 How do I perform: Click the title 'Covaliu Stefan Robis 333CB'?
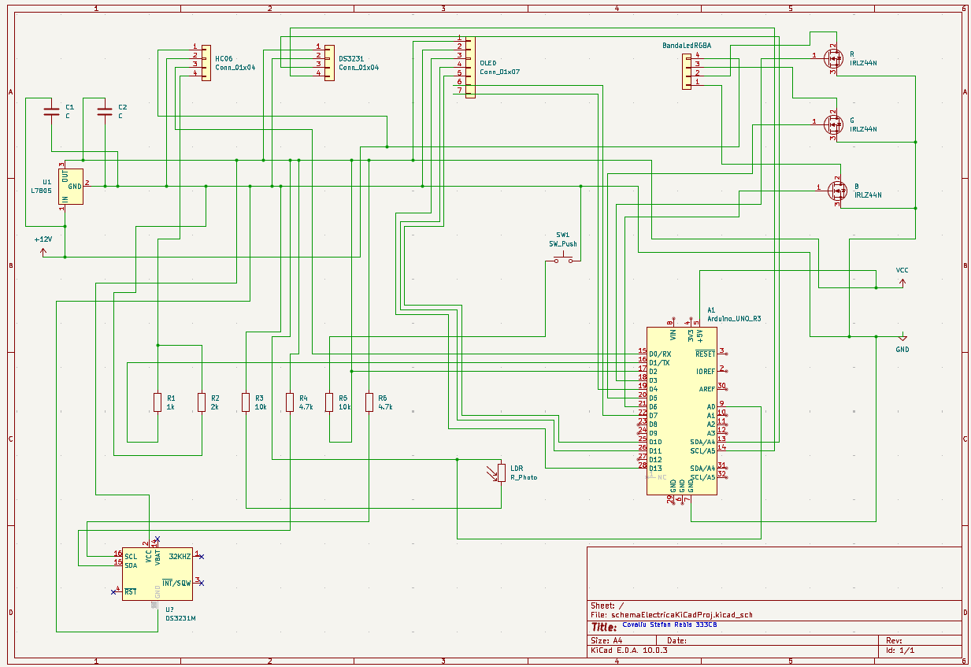click(x=669, y=625)
